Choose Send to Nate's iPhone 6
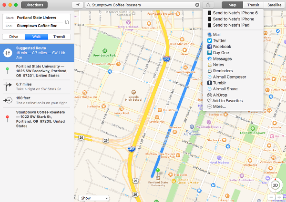This screenshot has height=202, width=286. tap(233, 13)
